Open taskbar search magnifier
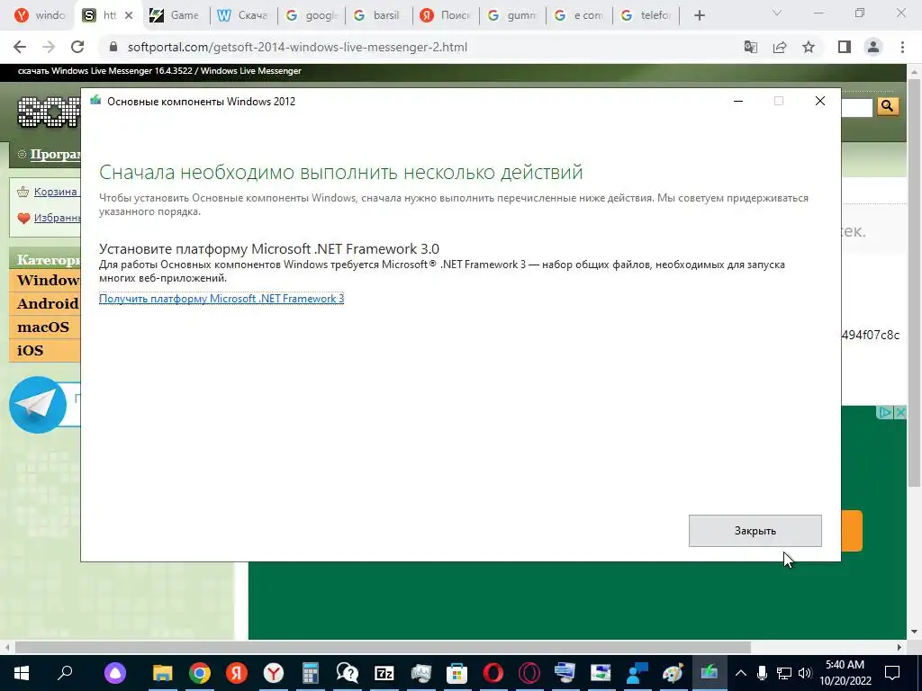Screen dimensions: 922x691 point(65,673)
